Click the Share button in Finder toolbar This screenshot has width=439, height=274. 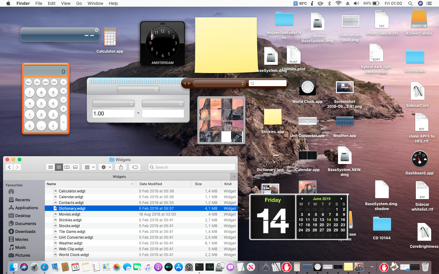pos(121,167)
